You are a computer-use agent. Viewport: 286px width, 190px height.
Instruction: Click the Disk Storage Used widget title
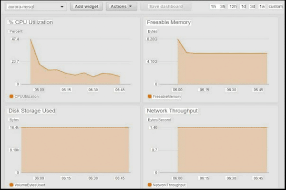(32, 111)
